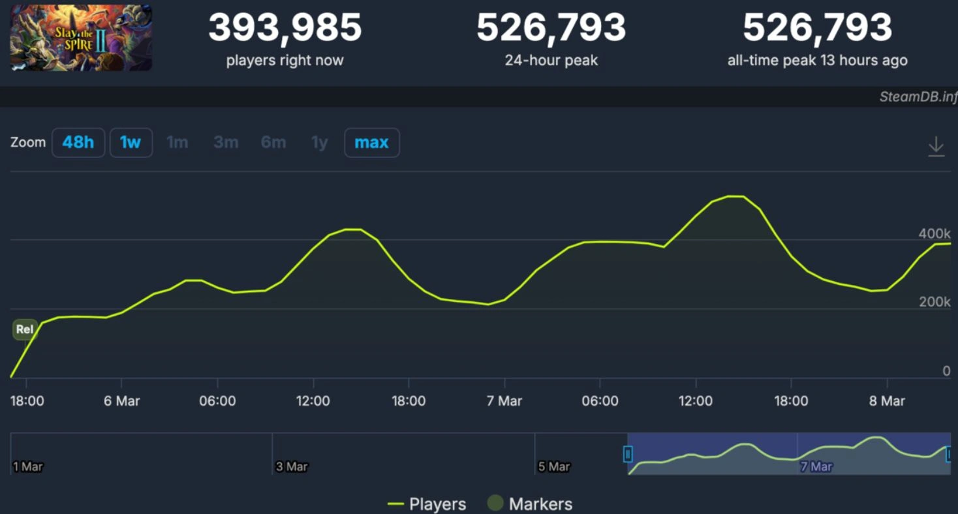Choose the 6m zoom option
The height and width of the screenshot is (514, 958).
(x=273, y=143)
